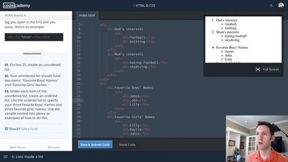288x162 pixels.
Task: Click line number 28 in gutter
Action: click(78, 113)
